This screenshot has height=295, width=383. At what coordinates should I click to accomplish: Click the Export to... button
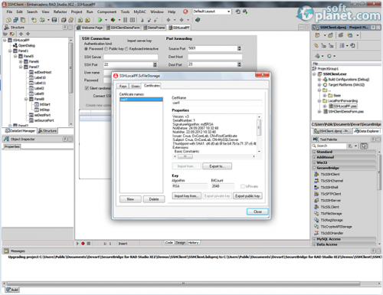click(217, 166)
